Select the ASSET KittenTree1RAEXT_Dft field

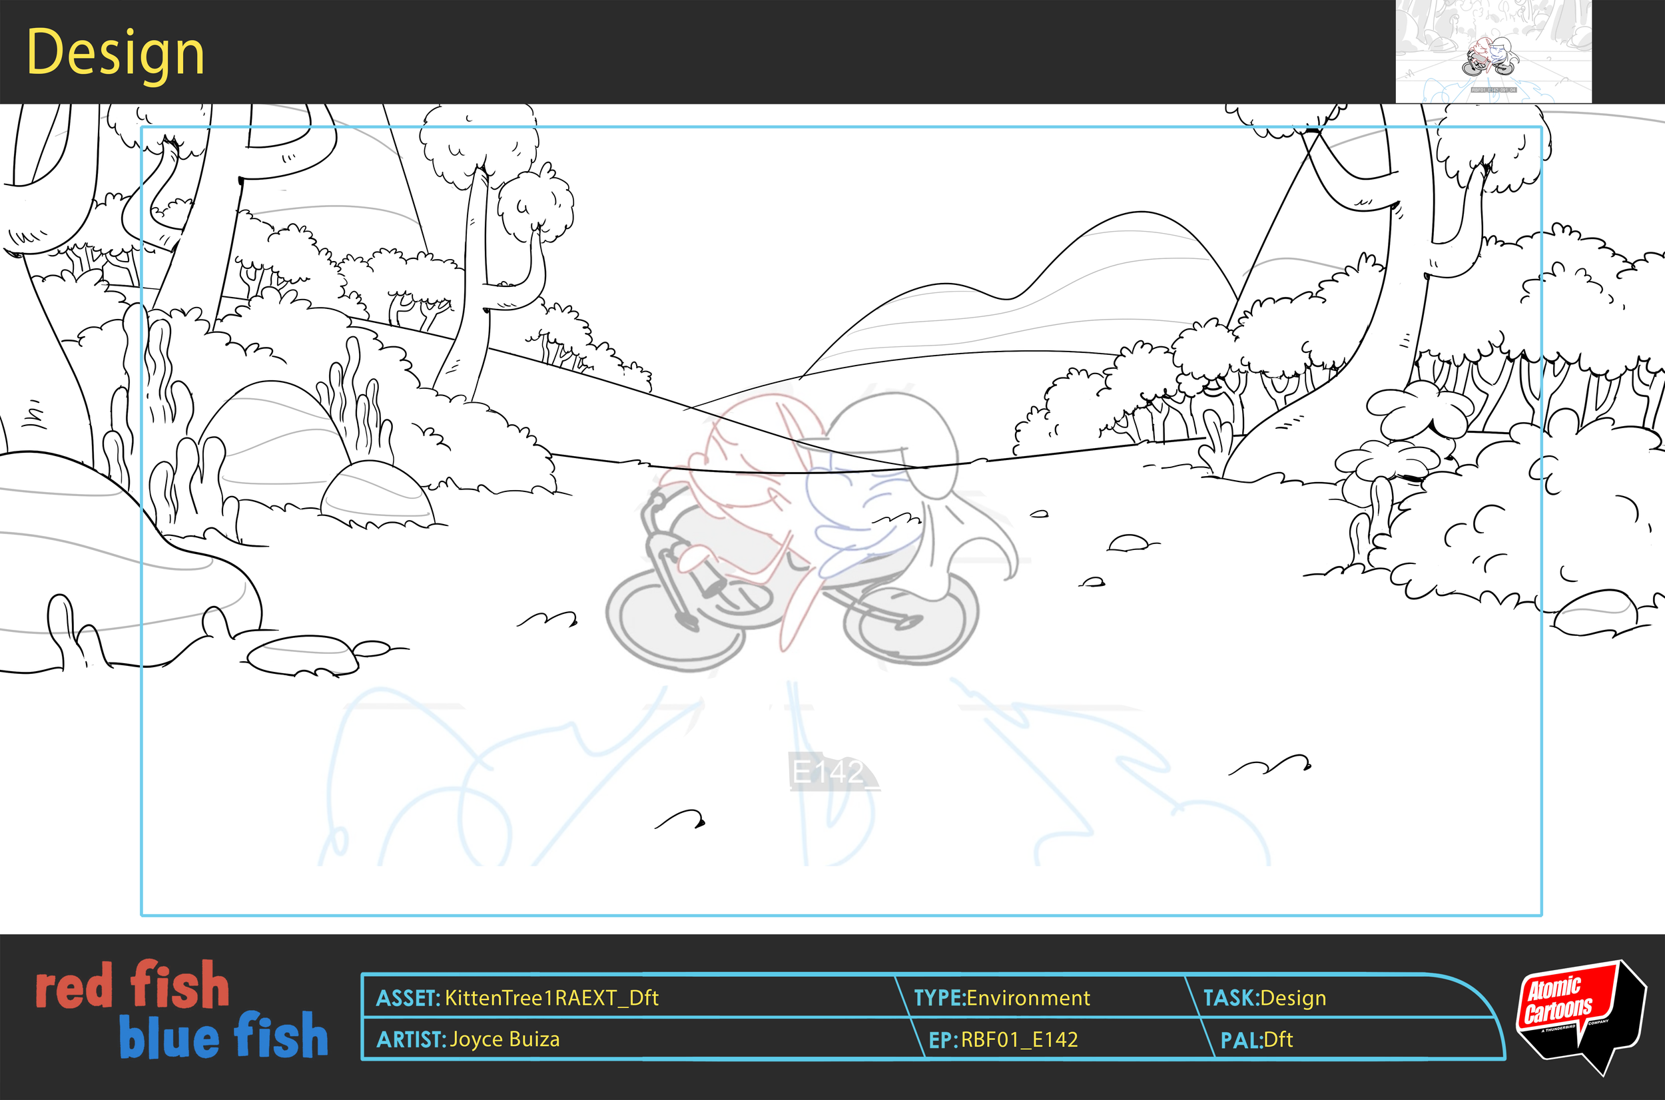tap(517, 997)
